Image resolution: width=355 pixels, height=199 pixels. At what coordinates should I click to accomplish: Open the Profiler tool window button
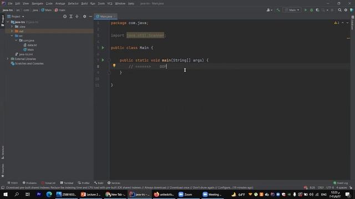pyautogui.click(x=84, y=183)
